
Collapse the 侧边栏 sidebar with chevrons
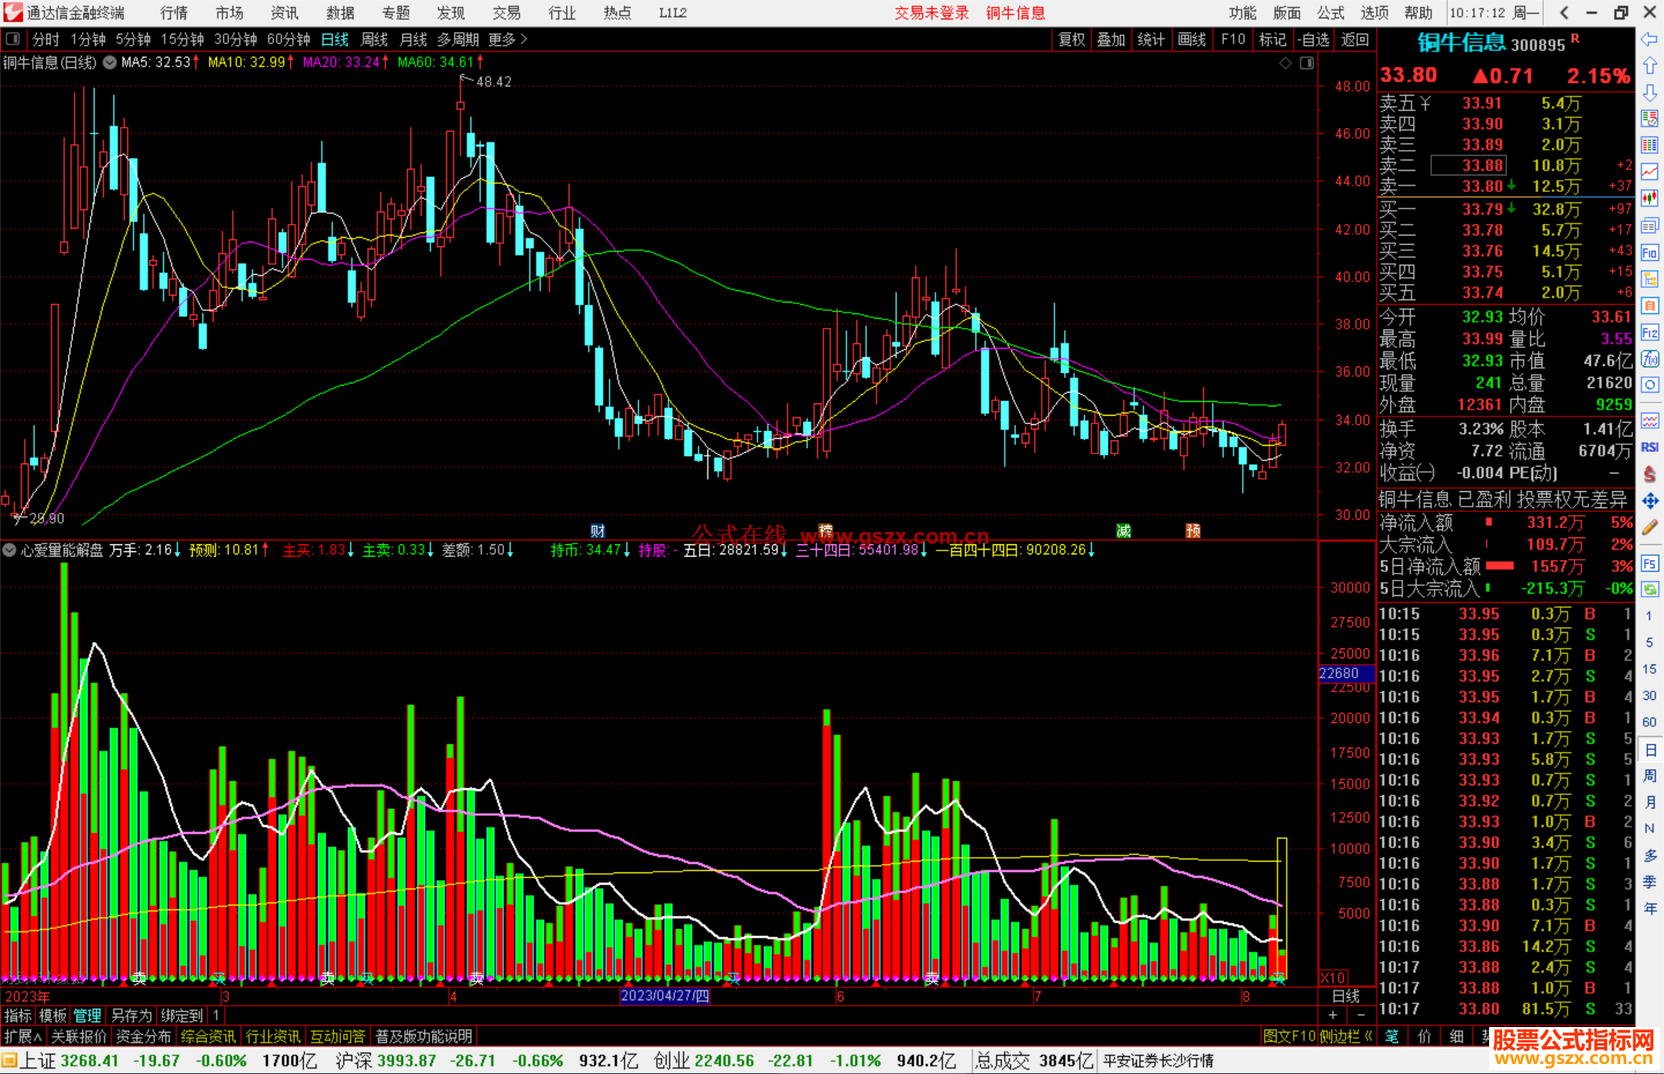tap(1346, 1036)
